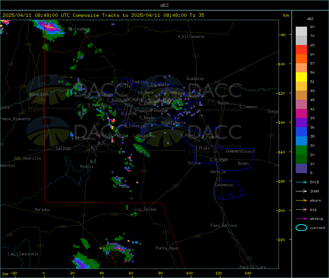The height and width of the screenshot is (278, 329).
Task: Click the Guadales map label
Action: (x=195, y=79)
